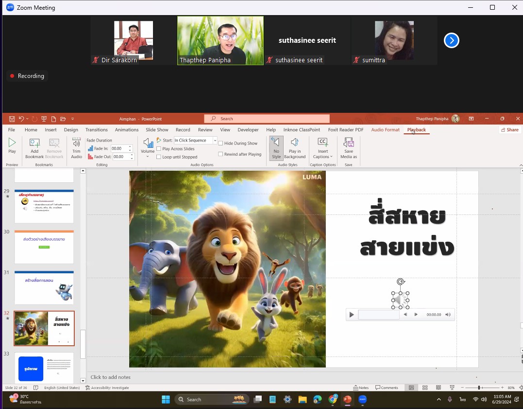The width and height of the screenshot is (523, 409).
Task: Select the Play in Background style
Action: pyautogui.click(x=294, y=148)
